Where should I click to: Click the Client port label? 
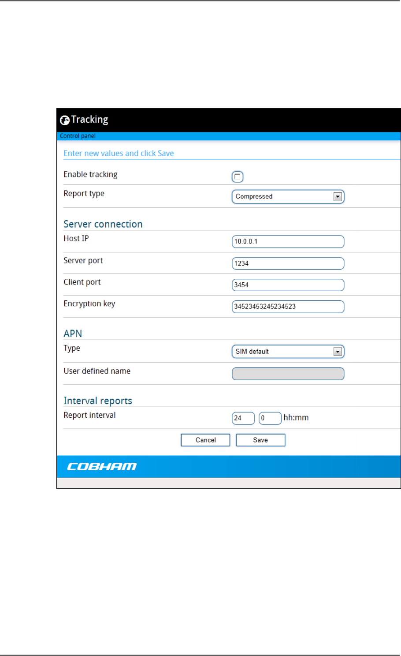[x=82, y=282]
